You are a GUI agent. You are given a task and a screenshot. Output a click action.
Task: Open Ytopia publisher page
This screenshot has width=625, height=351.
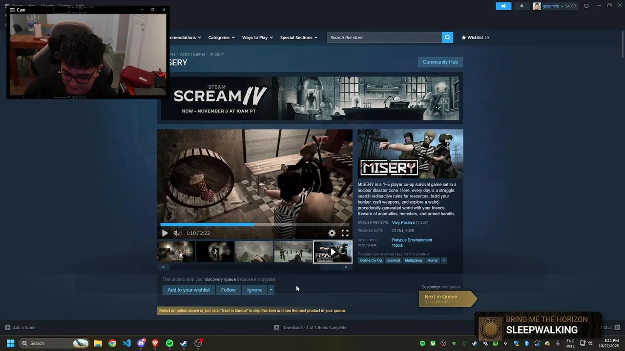click(397, 245)
